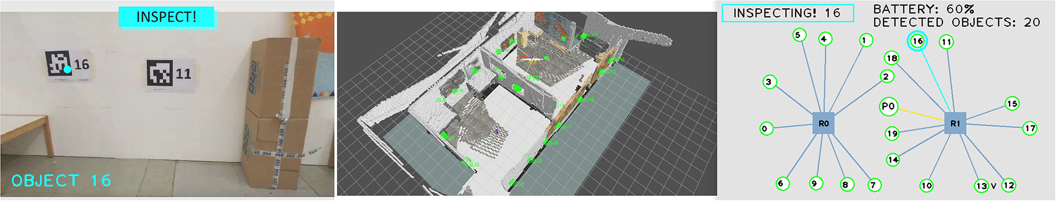This screenshot has width=1056, height=201.
Task: Select graph node 17
Action: coord(1030,128)
